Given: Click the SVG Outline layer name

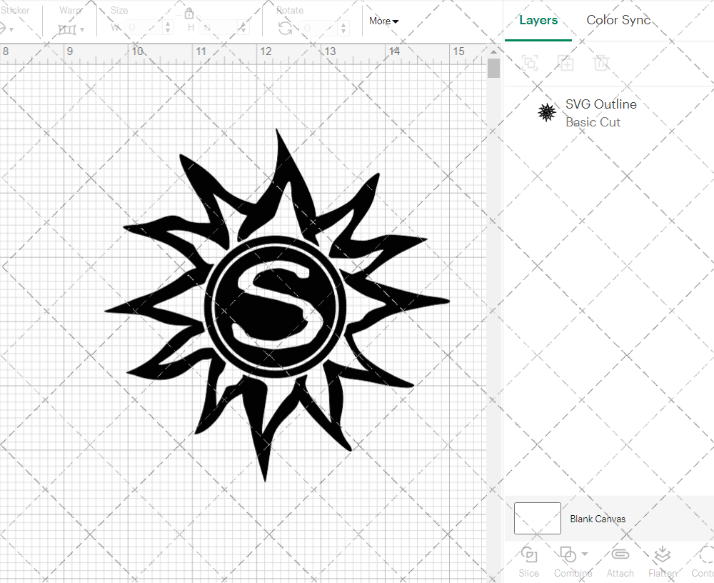Looking at the screenshot, I should click(x=600, y=104).
